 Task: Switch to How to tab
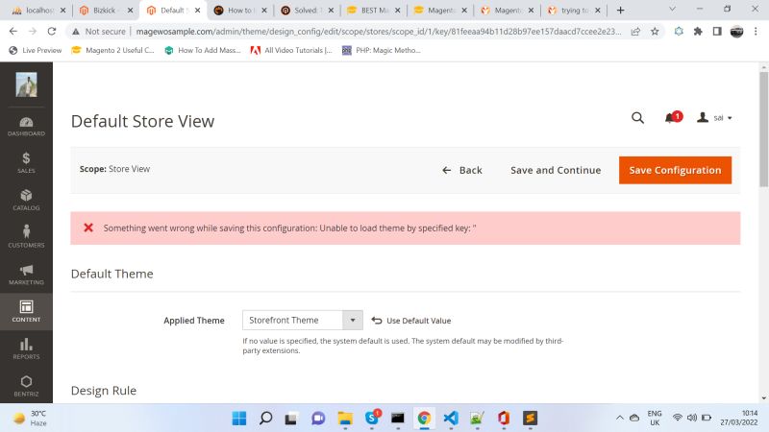240,11
